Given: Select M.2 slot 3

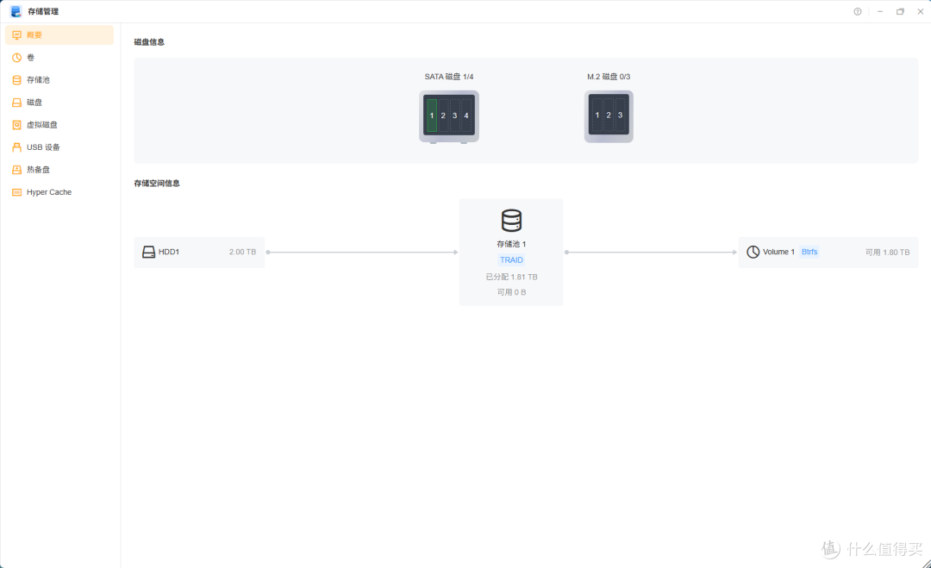Looking at the screenshot, I should coord(620,115).
